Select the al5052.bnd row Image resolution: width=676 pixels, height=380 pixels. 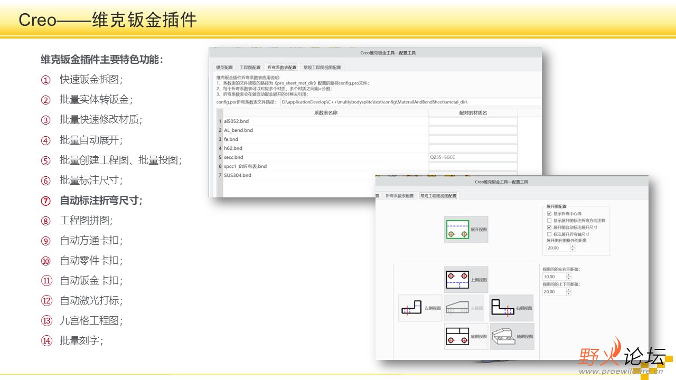tap(325, 121)
